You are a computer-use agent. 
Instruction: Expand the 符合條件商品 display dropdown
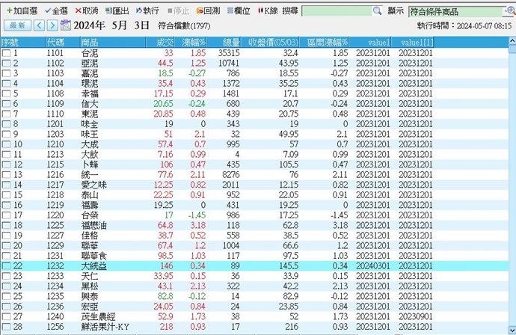click(508, 12)
